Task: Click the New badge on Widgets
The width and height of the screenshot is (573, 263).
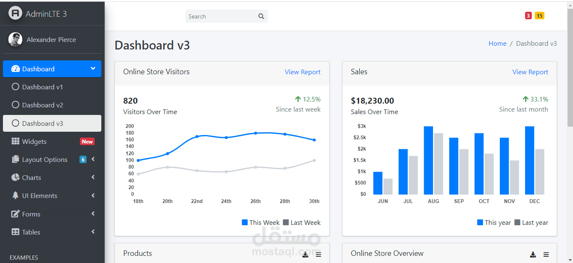Action: (x=87, y=141)
